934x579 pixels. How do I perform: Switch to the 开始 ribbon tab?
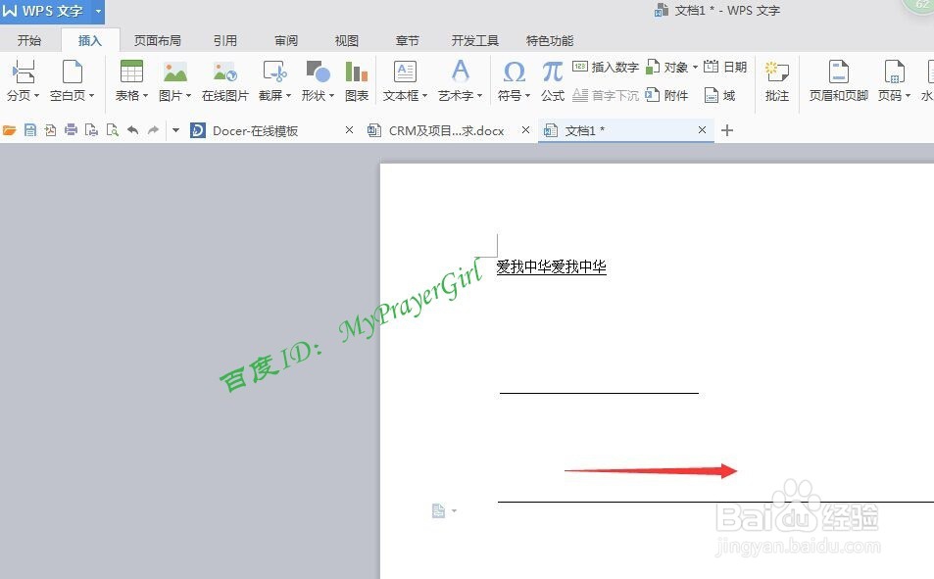coord(28,40)
